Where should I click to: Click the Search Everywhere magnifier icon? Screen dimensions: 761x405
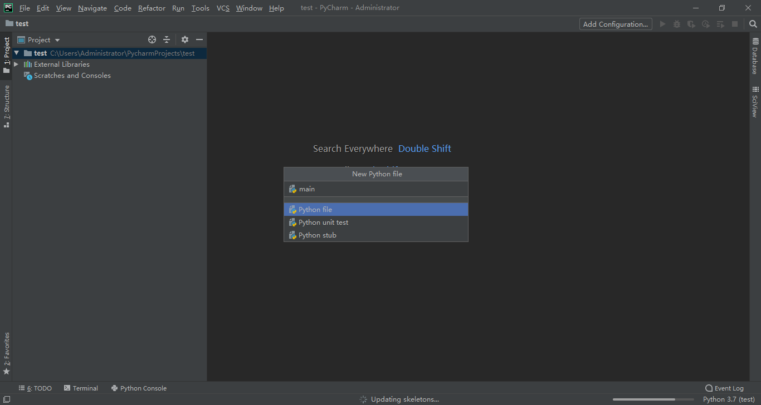tap(753, 24)
